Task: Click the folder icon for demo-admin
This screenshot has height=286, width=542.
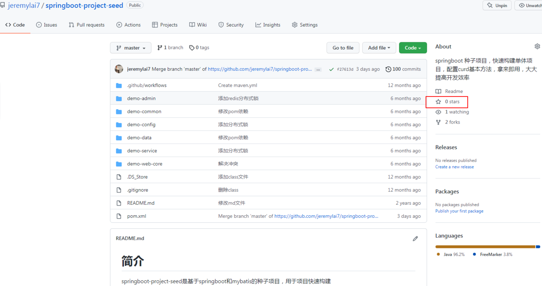Action: click(119, 98)
